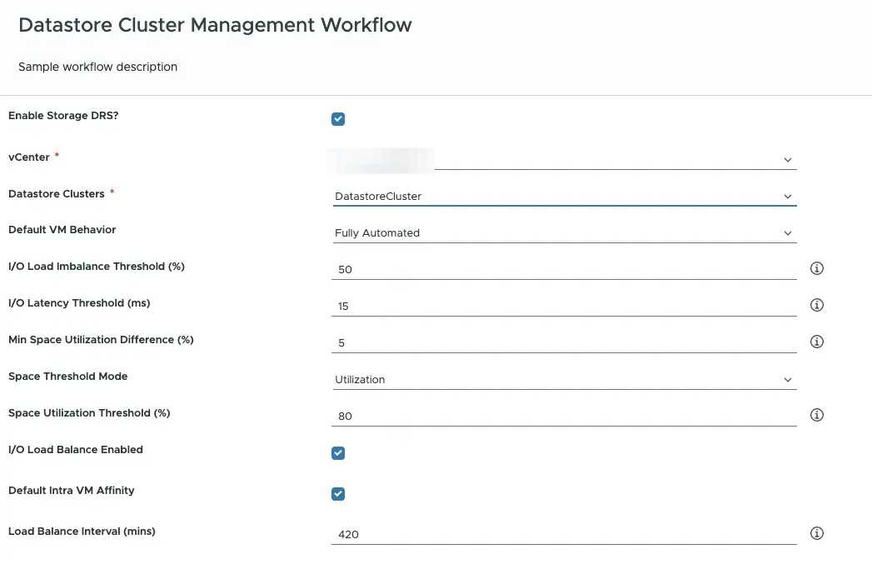This screenshot has height=584, width=872.
Task: Open info tooltip for Min Space Utilization Difference
Action: click(816, 342)
